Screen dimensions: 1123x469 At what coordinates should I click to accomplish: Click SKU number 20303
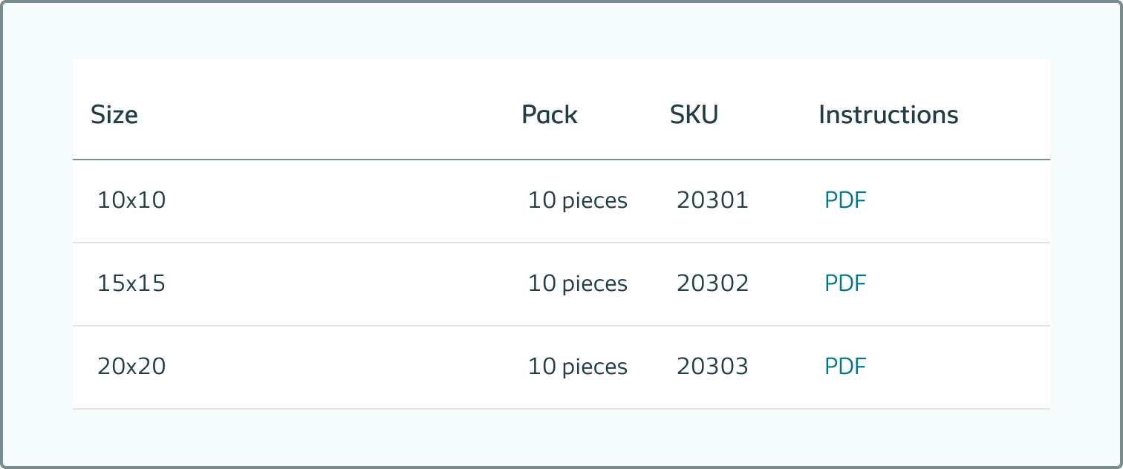point(712,367)
